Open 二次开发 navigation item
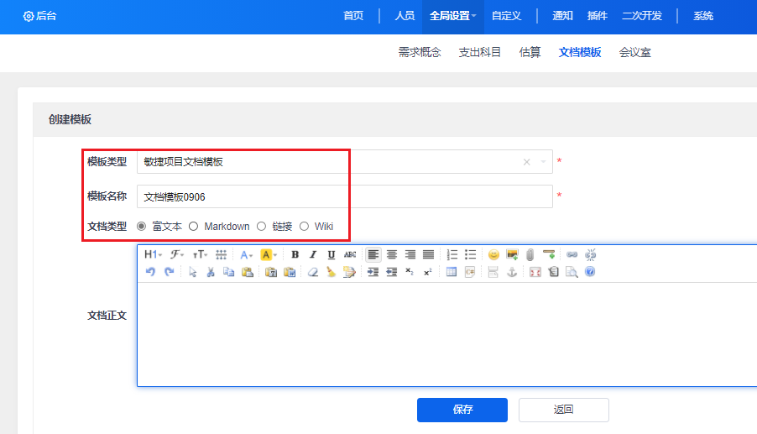The width and height of the screenshot is (757, 434). pyautogui.click(x=642, y=16)
